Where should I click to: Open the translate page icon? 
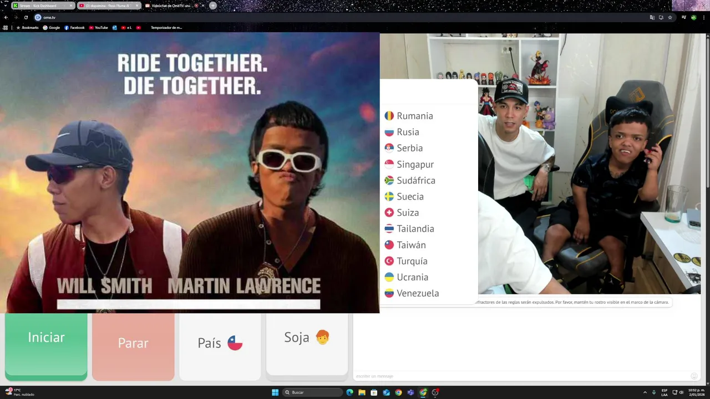(652, 17)
